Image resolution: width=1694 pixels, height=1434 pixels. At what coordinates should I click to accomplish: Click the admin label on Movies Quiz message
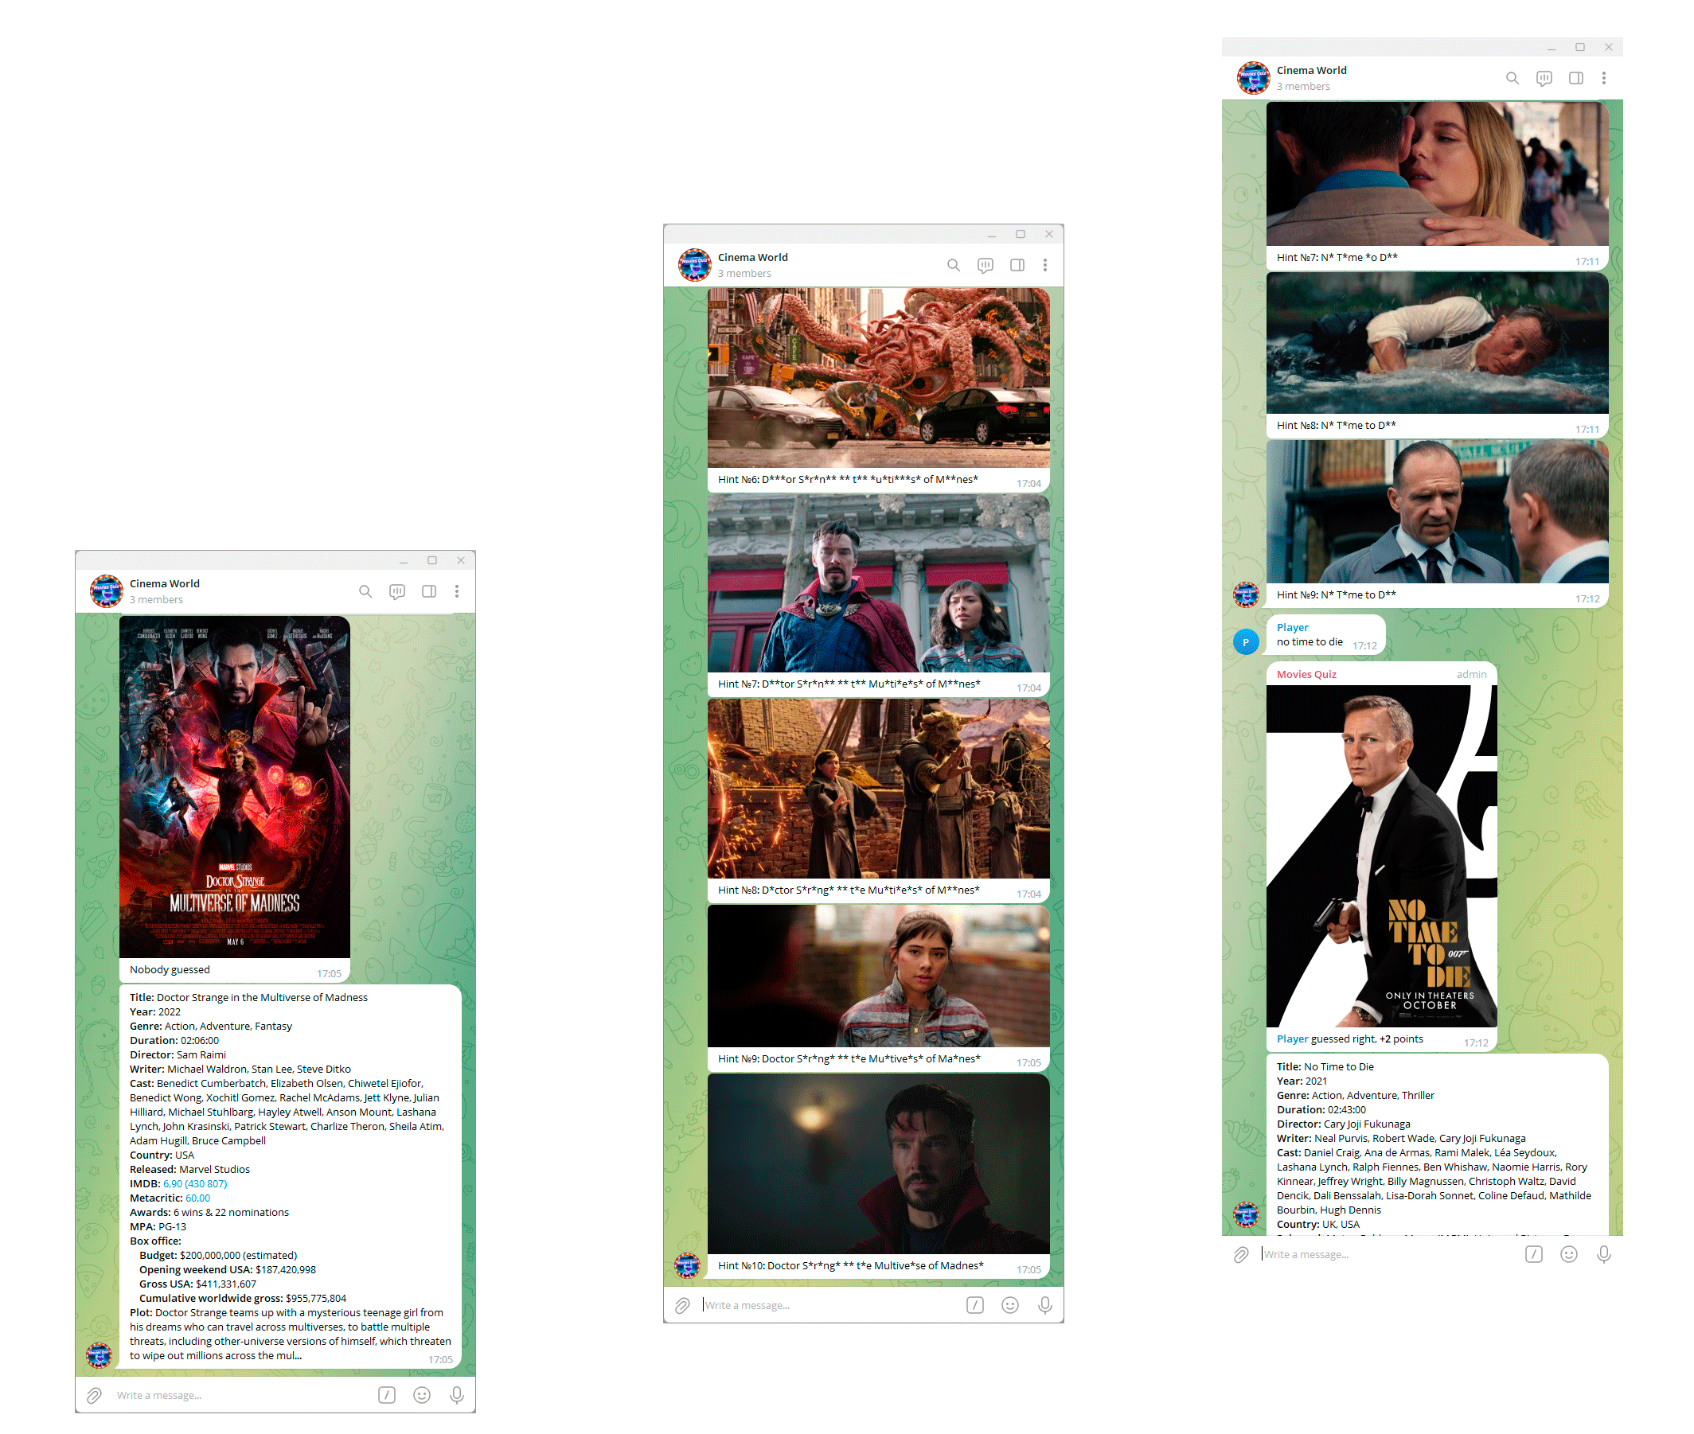click(x=1471, y=675)
